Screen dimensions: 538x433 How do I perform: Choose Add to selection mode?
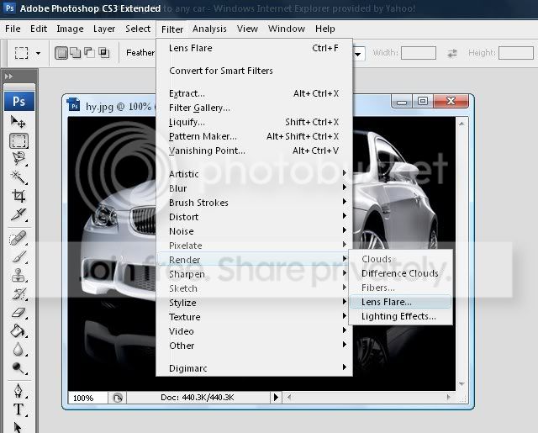click(75, 53)
